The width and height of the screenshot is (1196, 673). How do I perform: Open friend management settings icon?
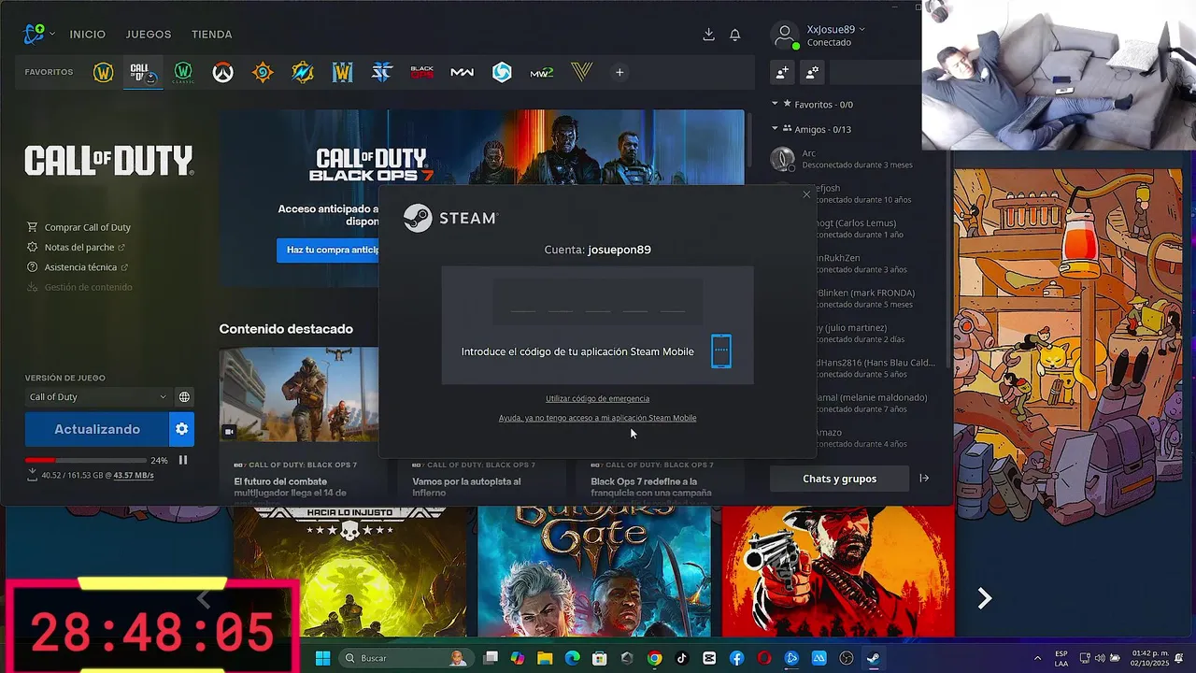click(812, 72)
